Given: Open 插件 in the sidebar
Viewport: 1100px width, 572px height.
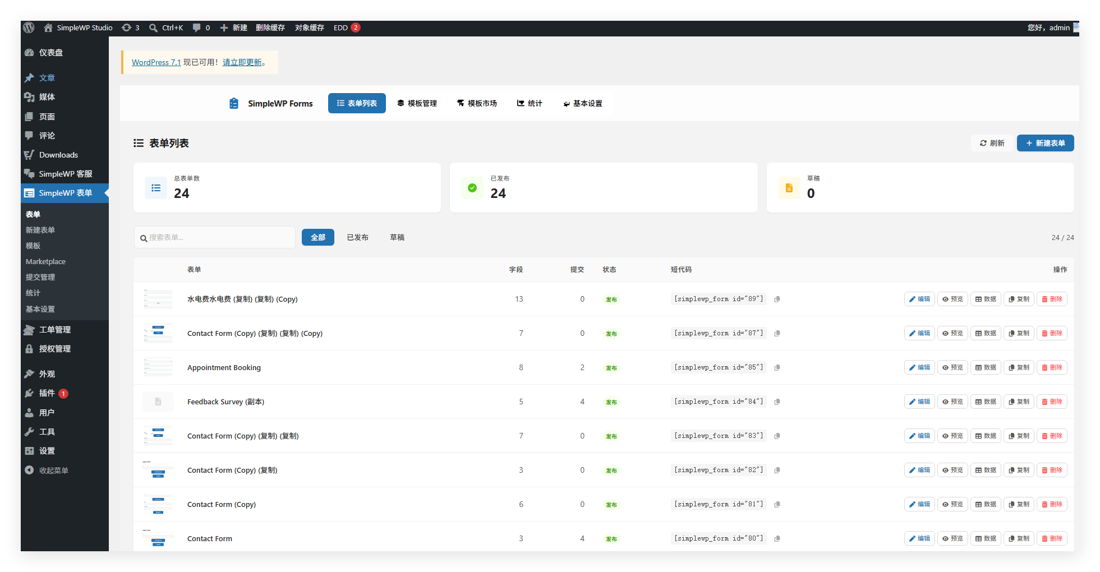Looking at the screenshot, I should (65, 393).
